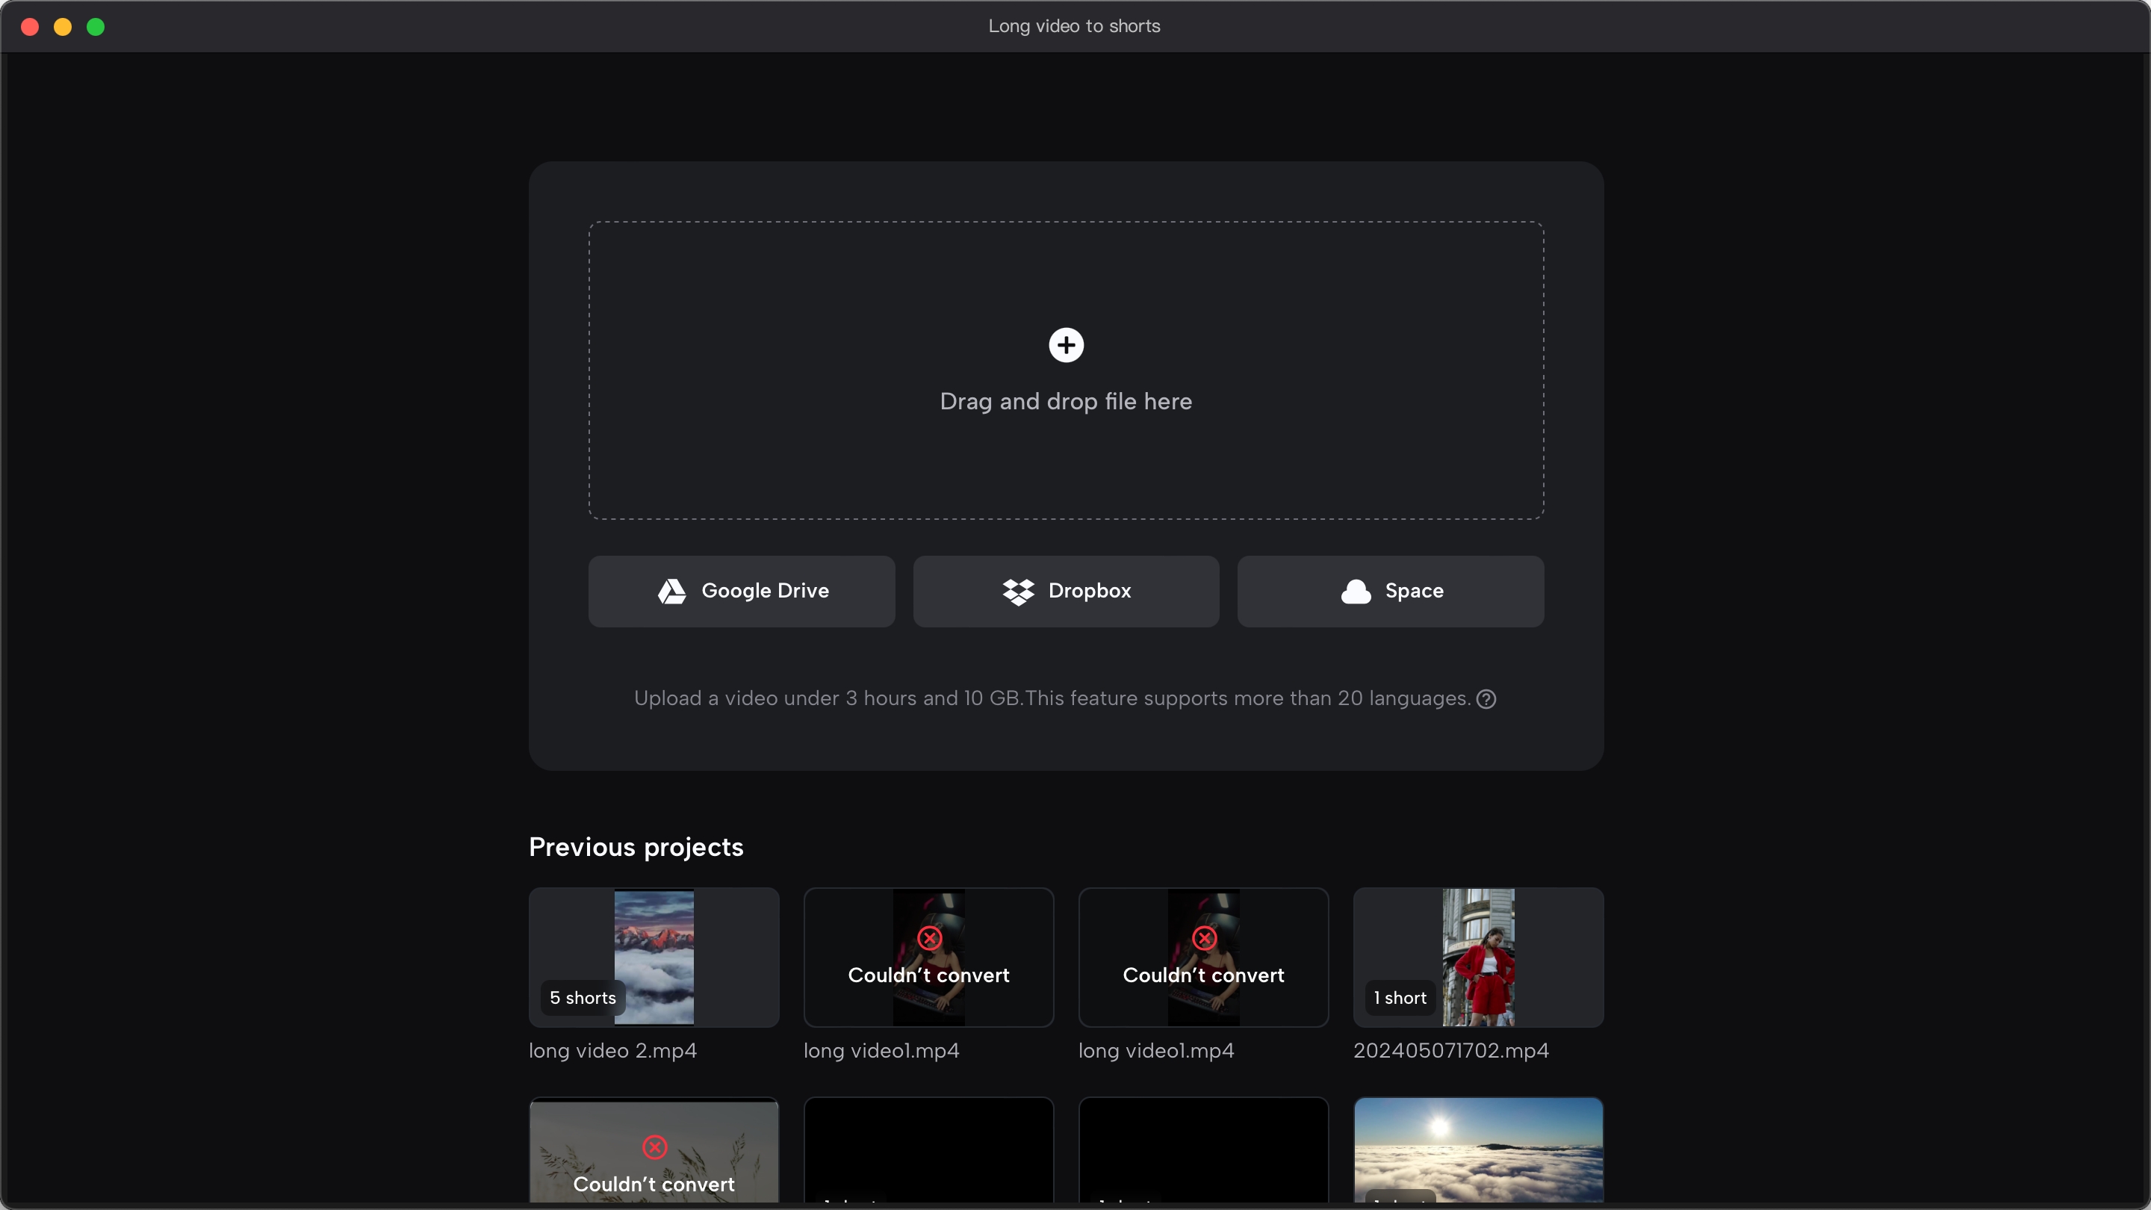Viewport: 2151px width, 1210px height.
Task: Select the bottom right landscape video project
Action: tap(1477, 1152)
